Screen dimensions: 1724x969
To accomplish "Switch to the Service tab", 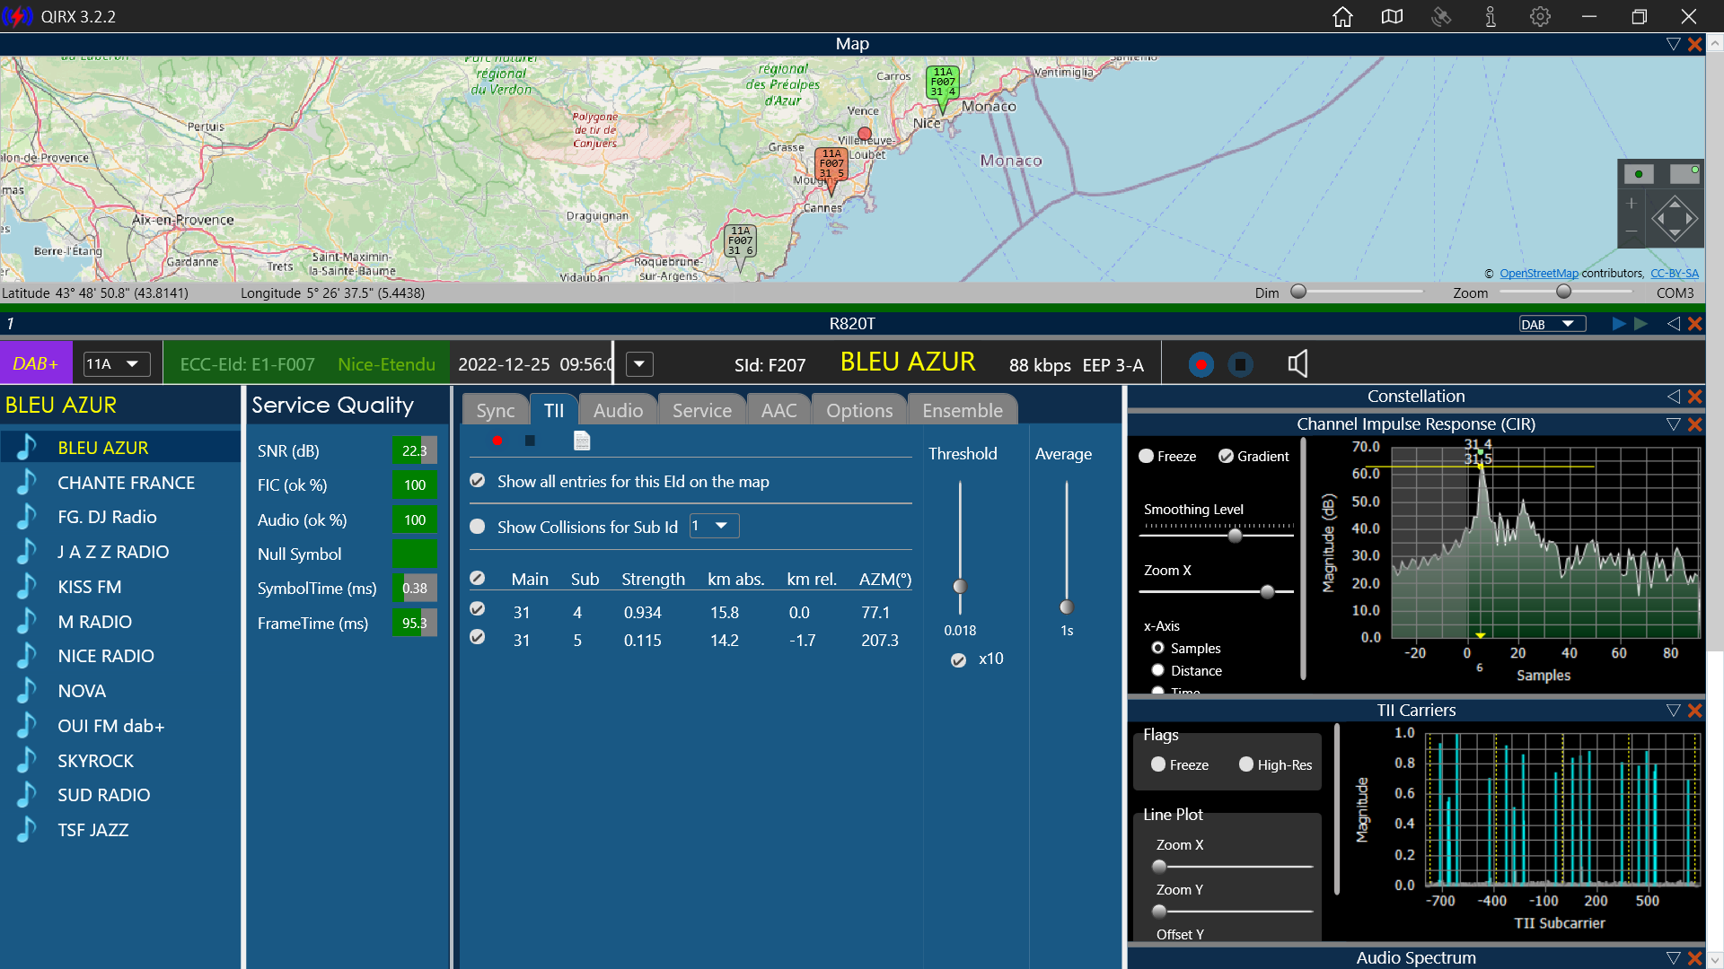I will [x=701, y=410].
